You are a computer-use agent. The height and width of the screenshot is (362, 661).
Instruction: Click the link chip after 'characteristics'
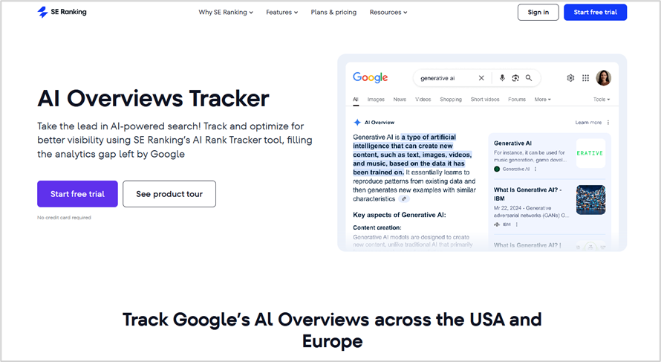coord(404,198)
